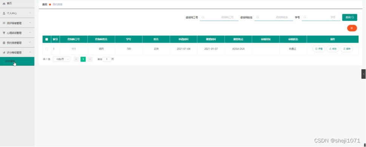Click the magnifier icon in 咨询师工号 field

pyautogui.click(x=203, y=17)
